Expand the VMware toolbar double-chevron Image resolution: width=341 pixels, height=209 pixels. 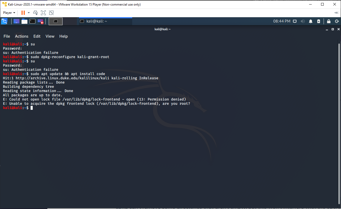coord(336,13)
